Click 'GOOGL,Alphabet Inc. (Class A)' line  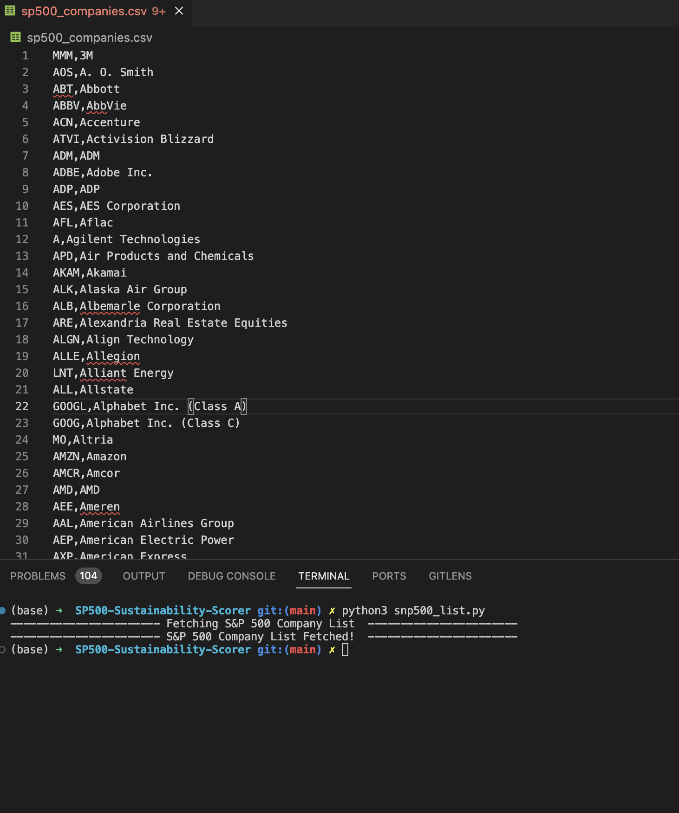click(x=150, y=406)
